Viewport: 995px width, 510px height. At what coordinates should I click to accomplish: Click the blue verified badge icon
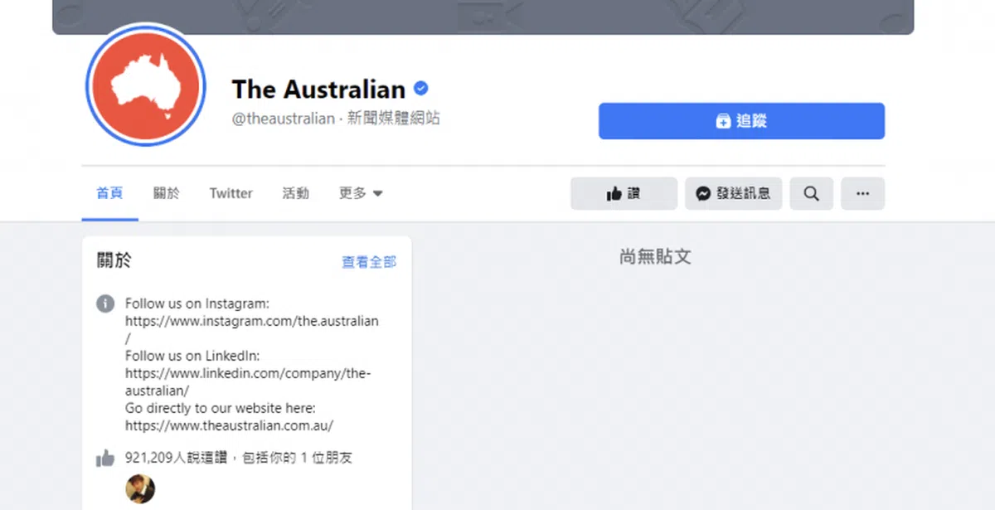tap(421, 89)
